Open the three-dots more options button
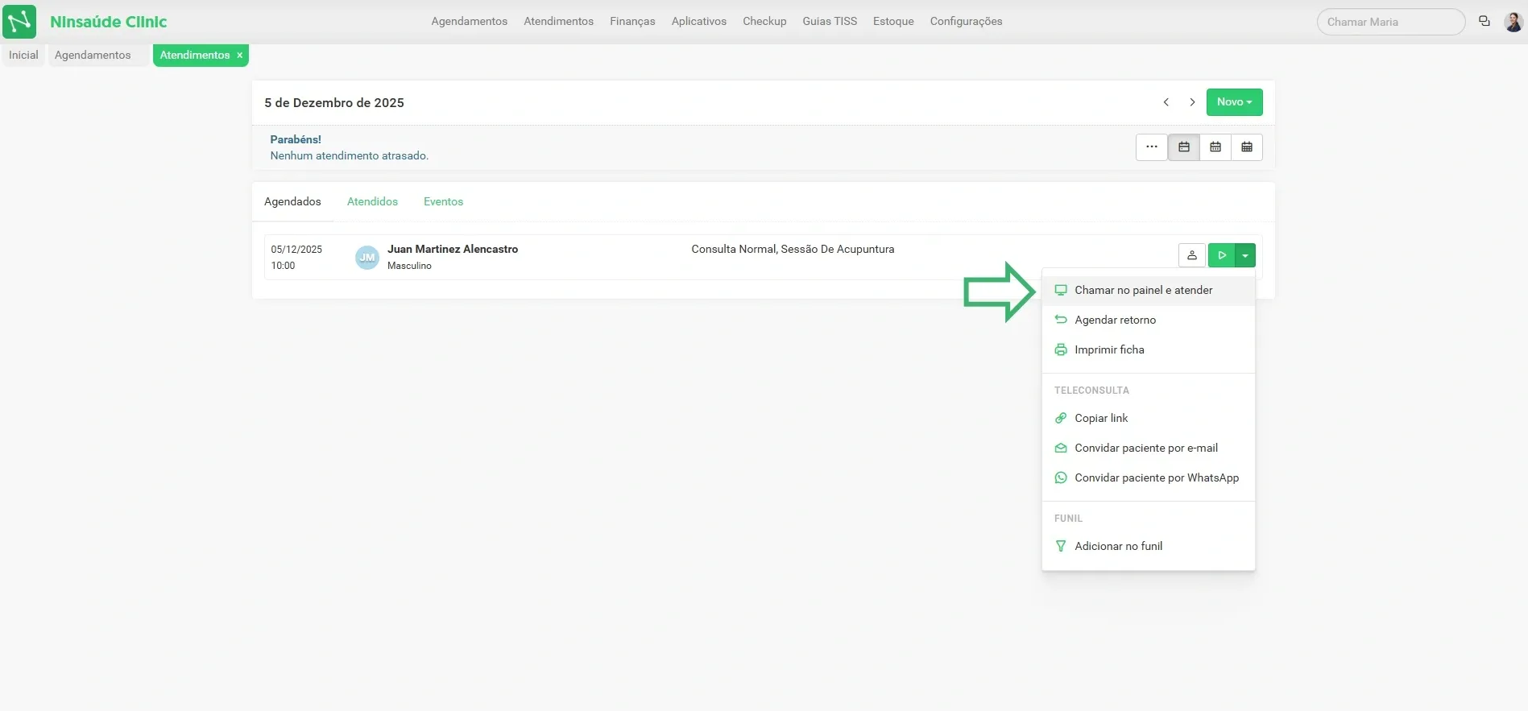The height and width of the screenshot is (711, 1528). click(x=1151, y=147)
